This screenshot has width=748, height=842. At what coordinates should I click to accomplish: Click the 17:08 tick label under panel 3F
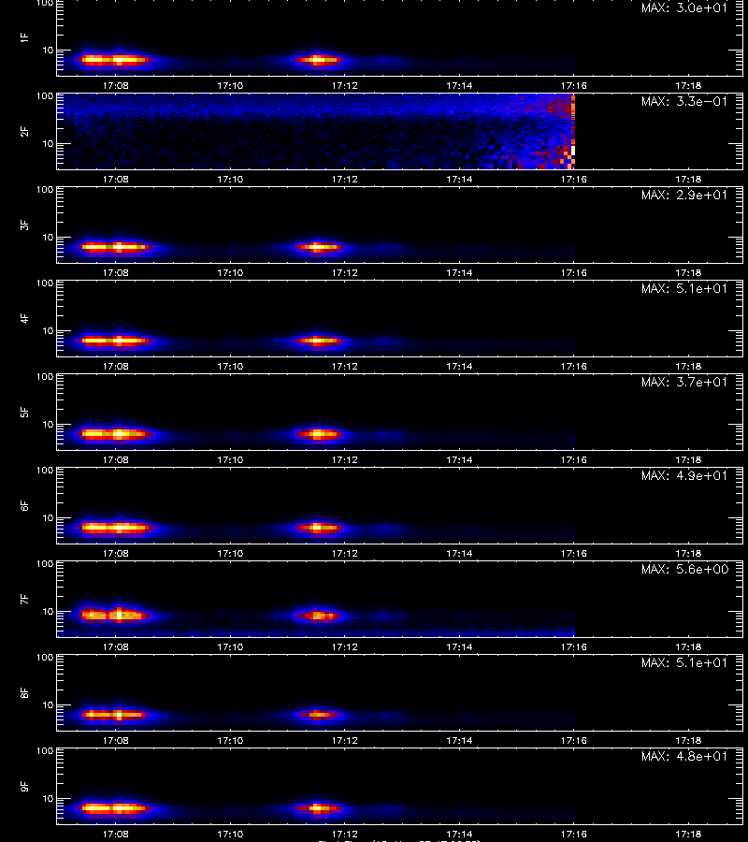tap(116, 273)
